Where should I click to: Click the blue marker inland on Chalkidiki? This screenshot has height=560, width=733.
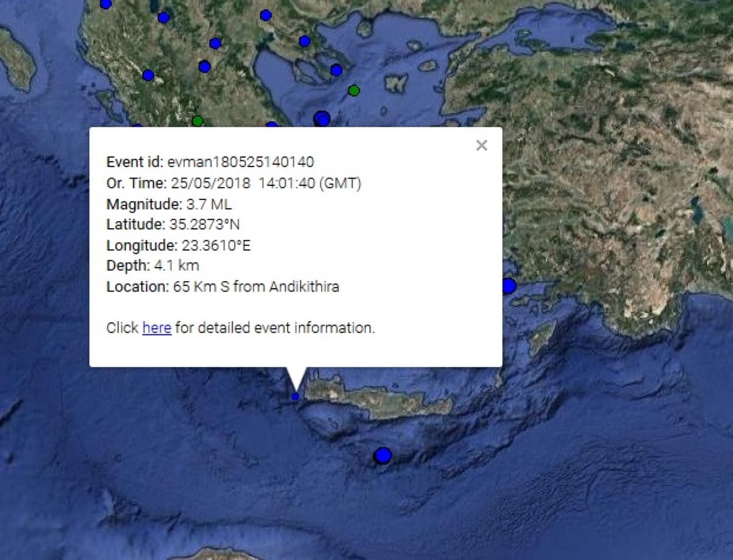click(304, 42)
